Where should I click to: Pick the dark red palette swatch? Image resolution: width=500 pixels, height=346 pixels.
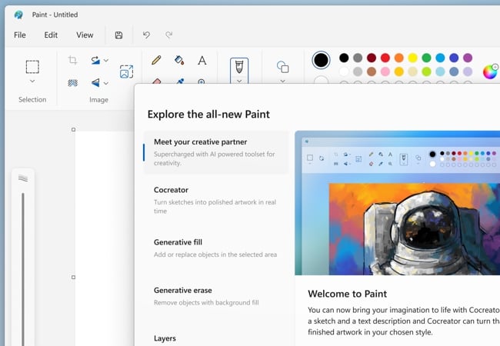(372, 58)
